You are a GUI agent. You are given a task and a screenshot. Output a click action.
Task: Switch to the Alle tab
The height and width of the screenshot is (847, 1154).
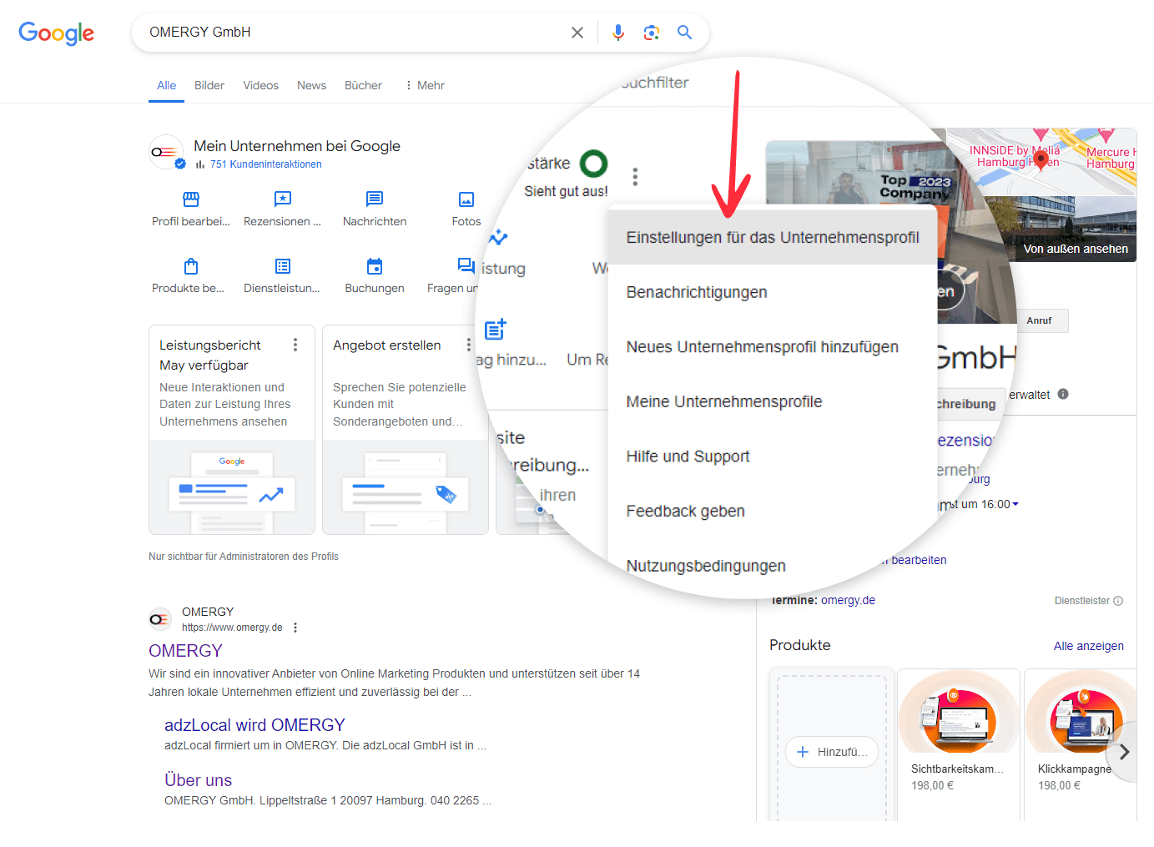[x=166, y=85]
